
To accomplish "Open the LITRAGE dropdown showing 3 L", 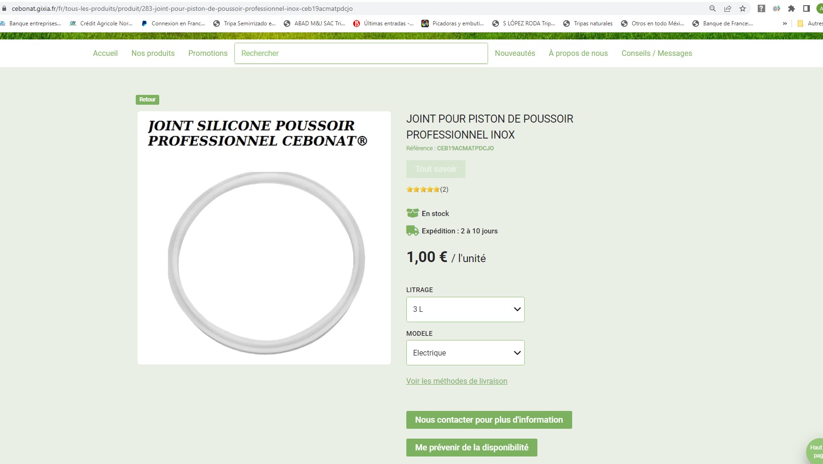I will (x=465, y=309).
